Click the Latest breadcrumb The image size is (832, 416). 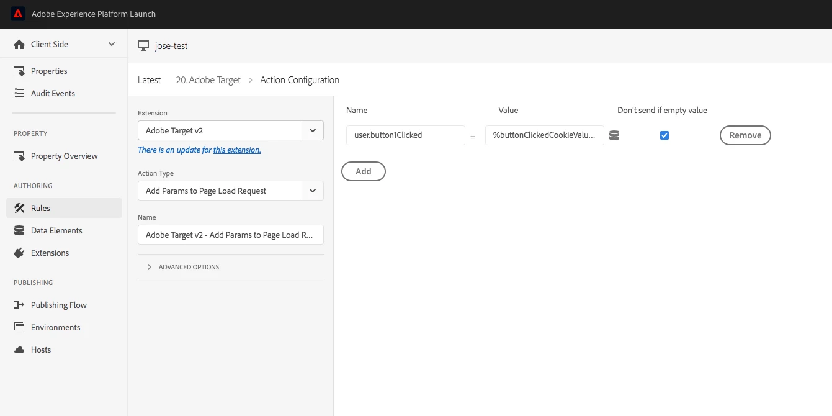(150, 80)
